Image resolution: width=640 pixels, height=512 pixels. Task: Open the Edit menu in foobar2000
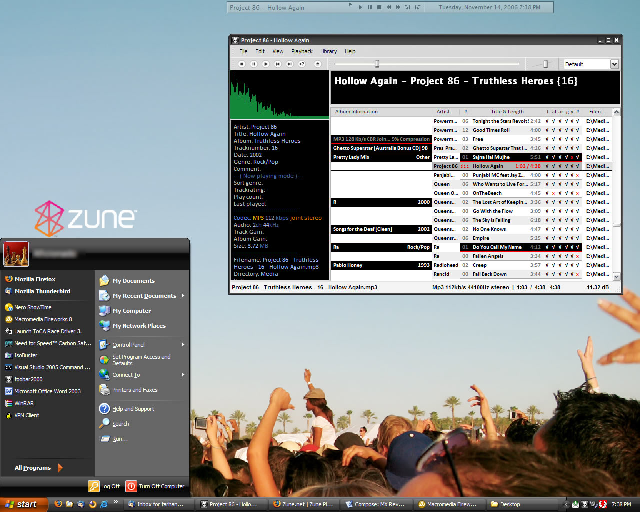pyautogui.click(x=260, y=51)
